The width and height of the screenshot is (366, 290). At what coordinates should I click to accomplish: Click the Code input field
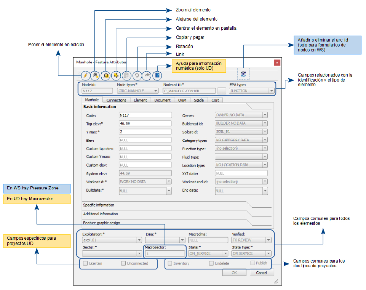click(x=145, y=115)
